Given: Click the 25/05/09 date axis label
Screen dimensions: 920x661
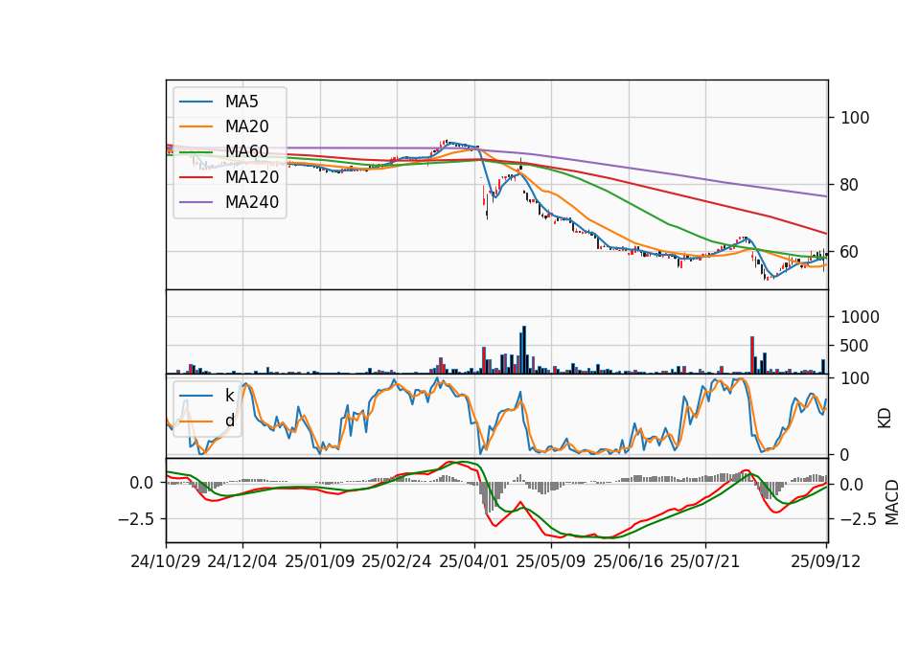Looking at the screenshot, I should click(550, 561).
